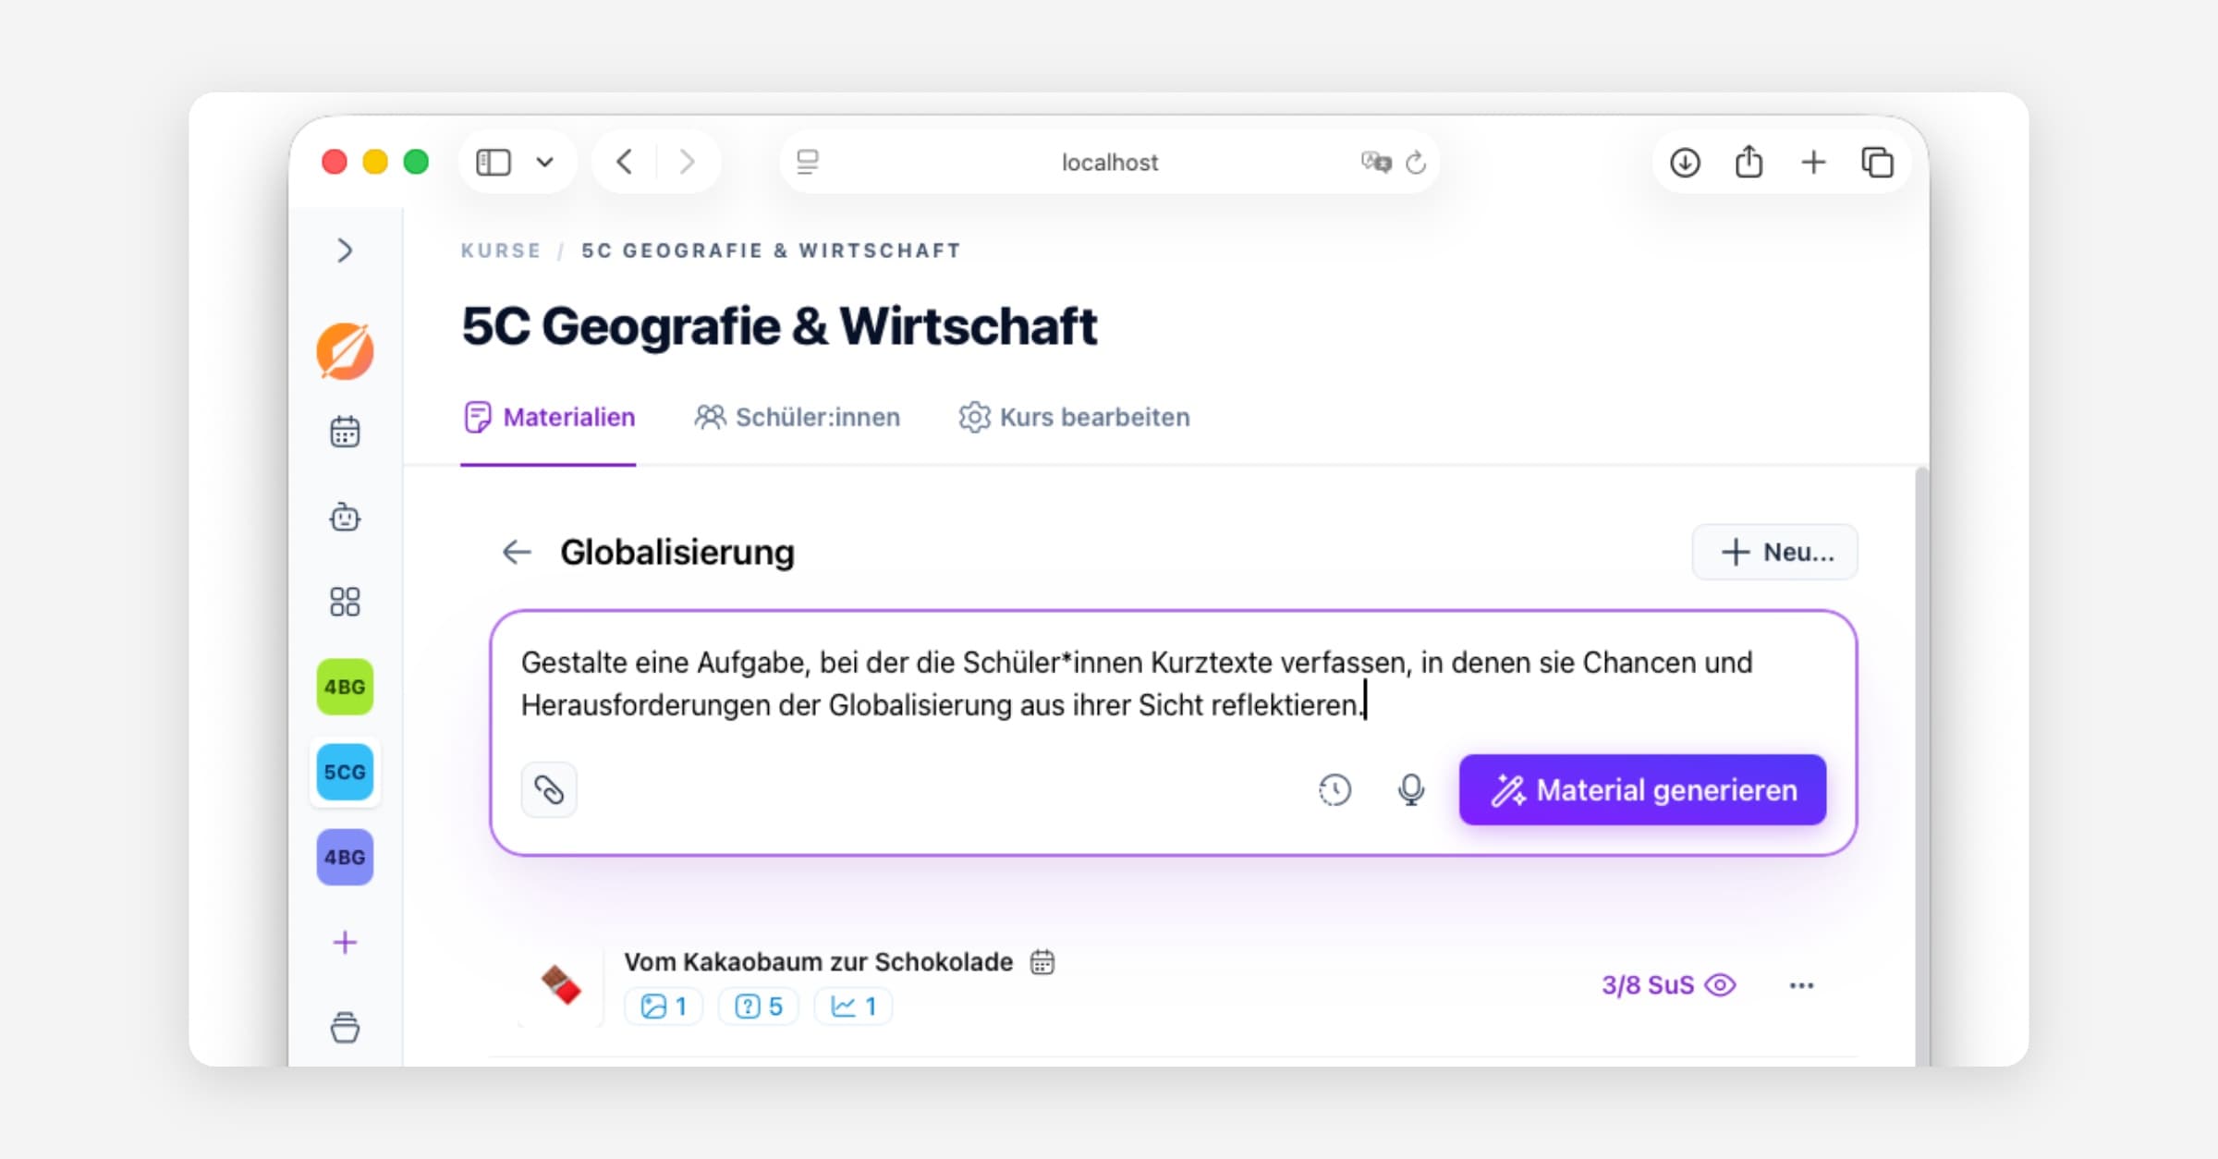
Task: Reload the page with refresh icon
Action: [x=1416, y=163]
